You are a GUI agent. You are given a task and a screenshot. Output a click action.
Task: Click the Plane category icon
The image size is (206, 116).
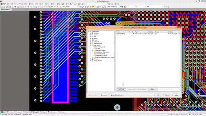[93, 40]
